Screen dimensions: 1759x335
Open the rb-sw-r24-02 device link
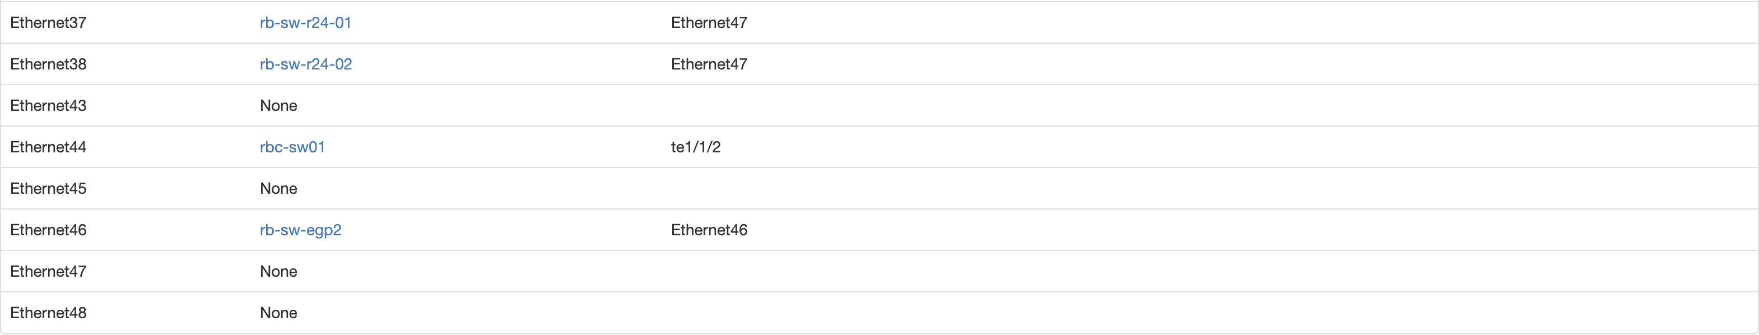tap(306, 64)
